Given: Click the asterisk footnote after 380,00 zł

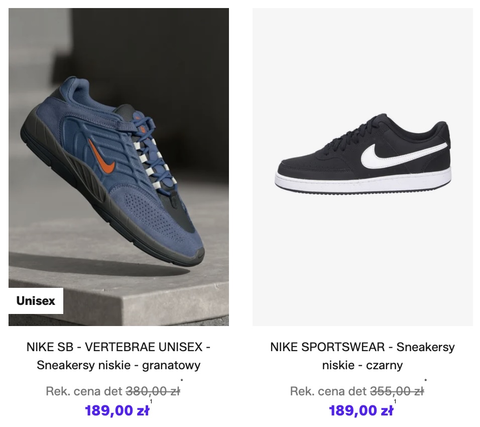Looking at the screenshot, I should (181, 381).
